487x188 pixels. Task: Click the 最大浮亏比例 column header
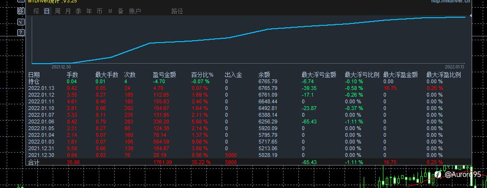pos(362,75)
